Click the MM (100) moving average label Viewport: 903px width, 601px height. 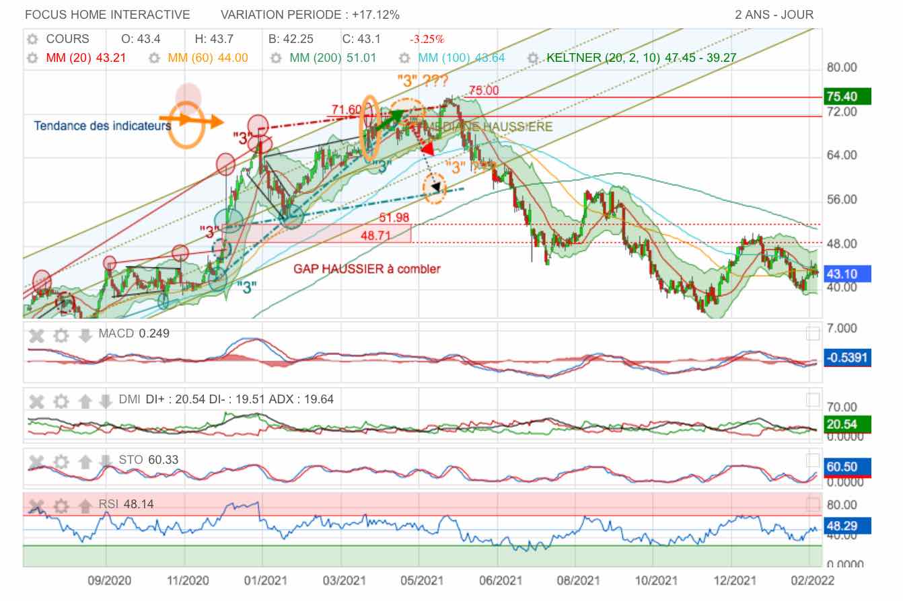462,58
